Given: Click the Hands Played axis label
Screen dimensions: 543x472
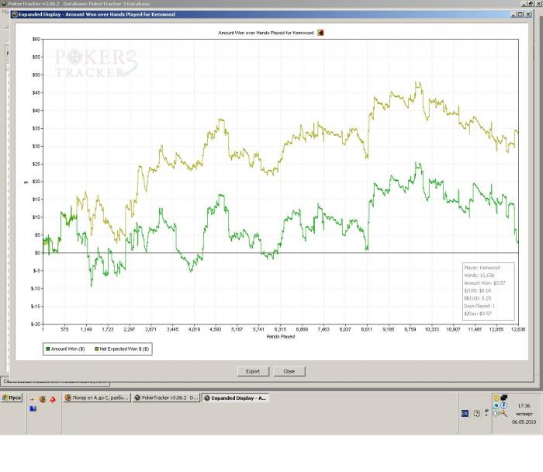Looking at the screenshot, I should click(281, 336).
